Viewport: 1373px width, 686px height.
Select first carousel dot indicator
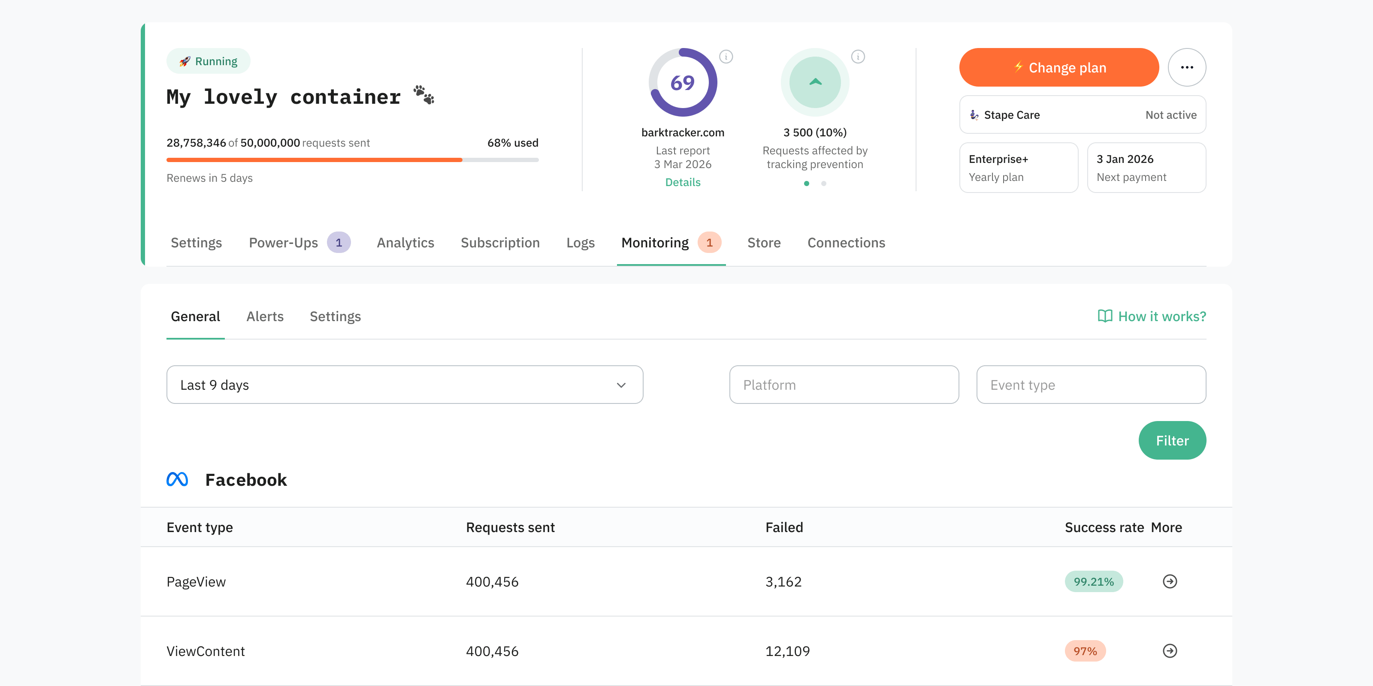click(x=807, y=183)
